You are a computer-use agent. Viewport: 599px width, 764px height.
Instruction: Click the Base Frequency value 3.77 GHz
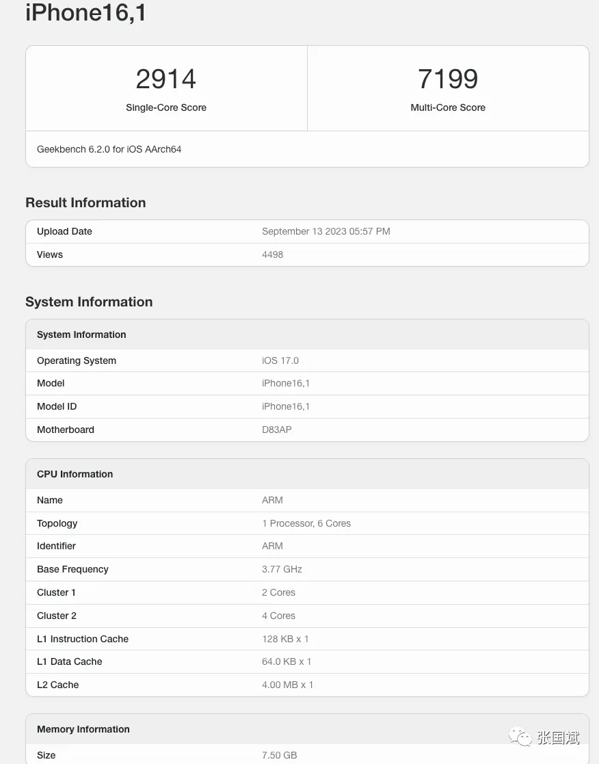(282, 569)
